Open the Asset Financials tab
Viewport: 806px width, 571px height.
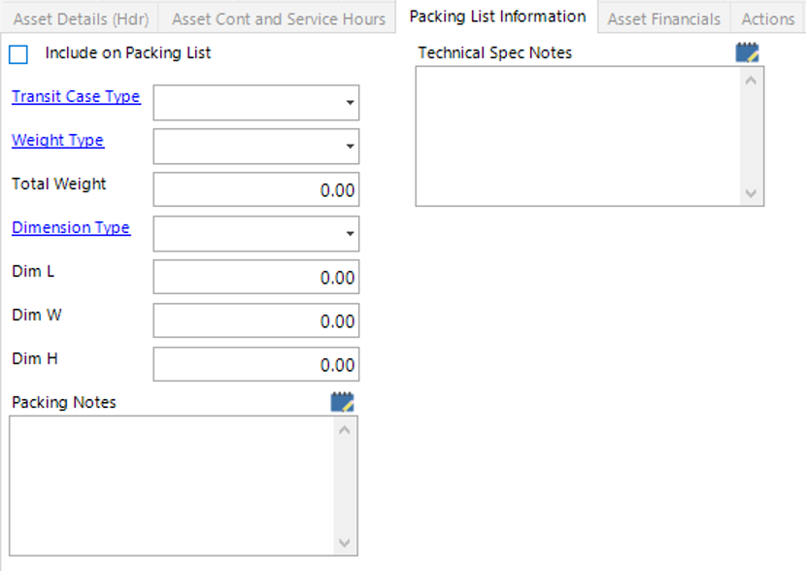click(x=664, y=18)
